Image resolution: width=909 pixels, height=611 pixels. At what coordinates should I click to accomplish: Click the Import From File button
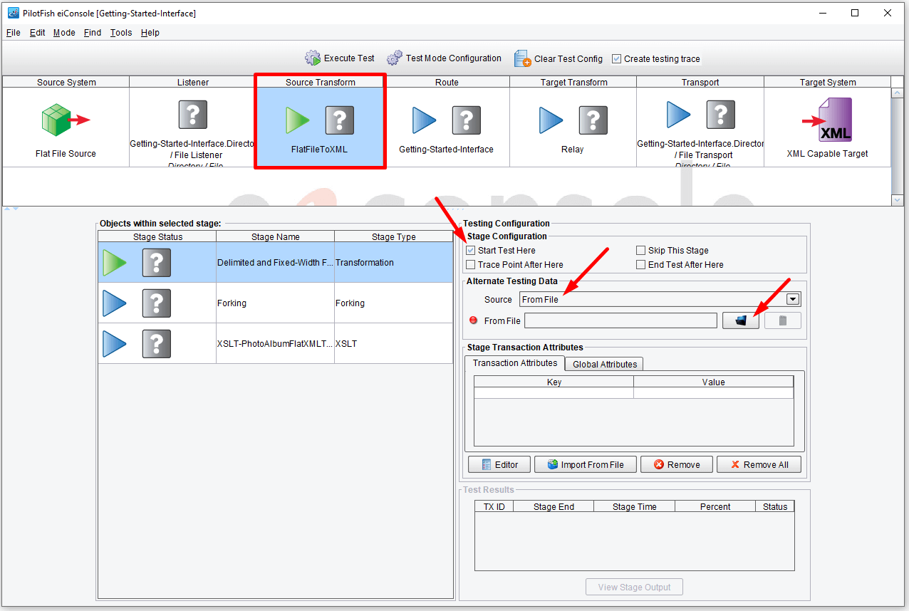click(585, 464)
